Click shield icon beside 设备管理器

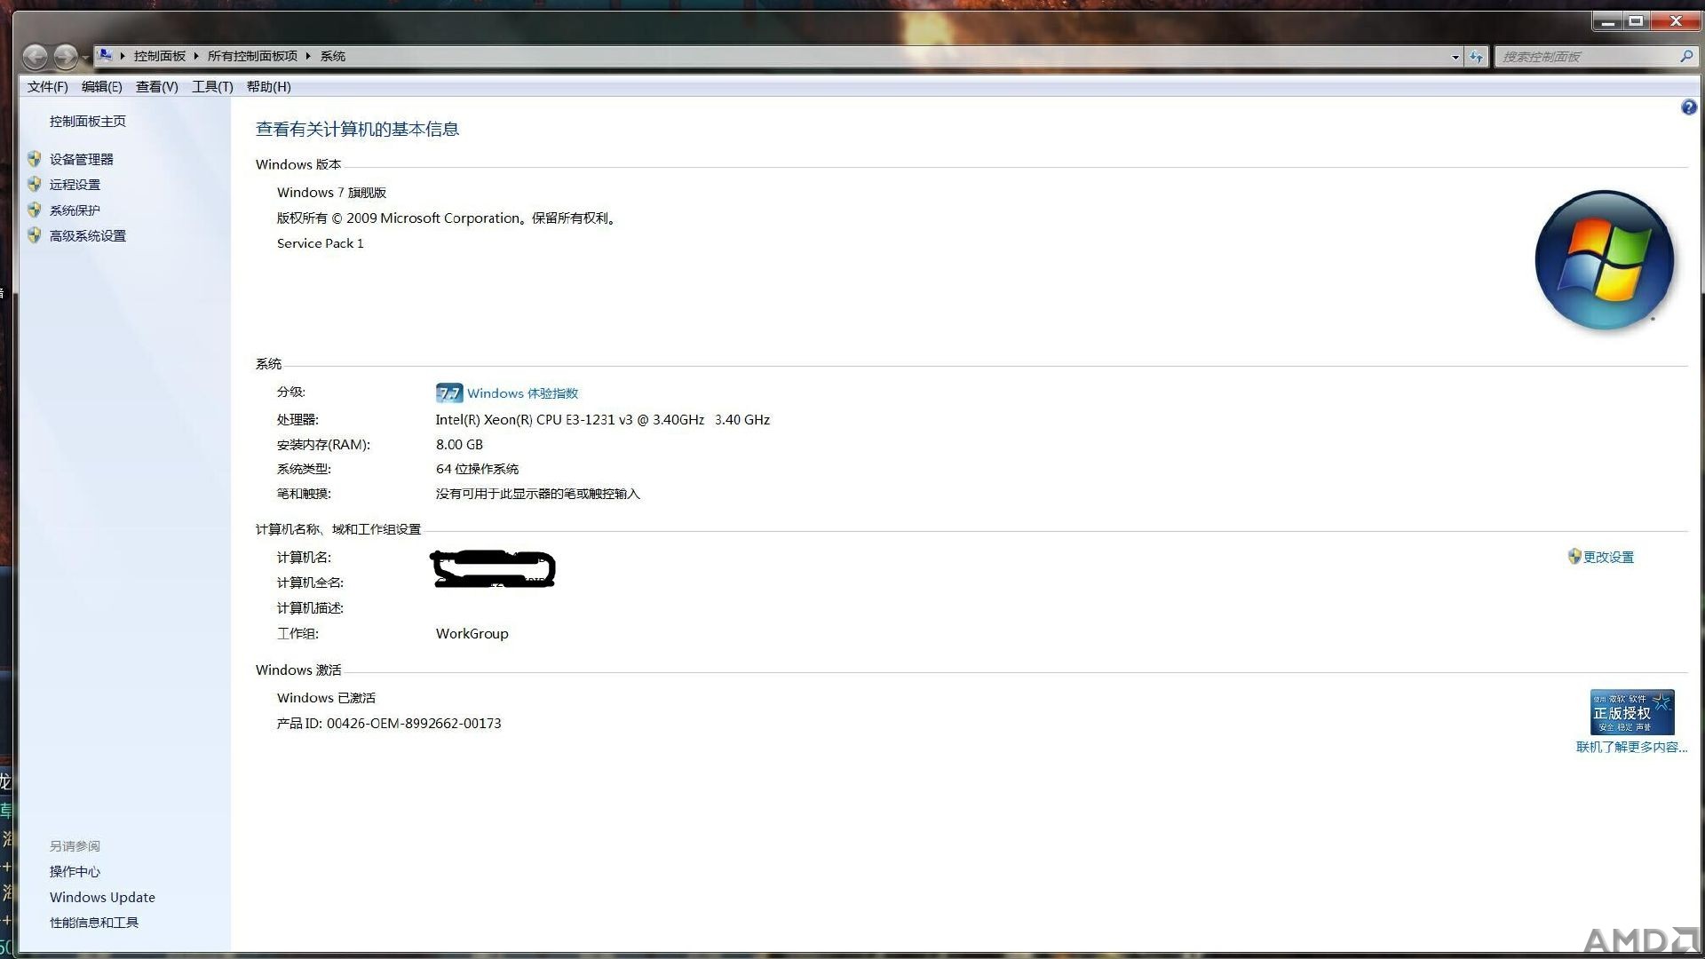34,159
